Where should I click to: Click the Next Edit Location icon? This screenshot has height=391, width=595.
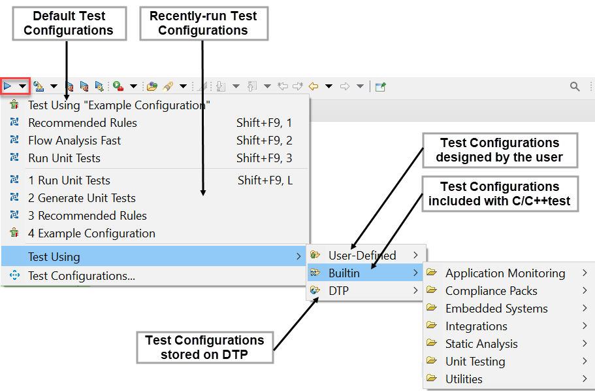(298, 87)
